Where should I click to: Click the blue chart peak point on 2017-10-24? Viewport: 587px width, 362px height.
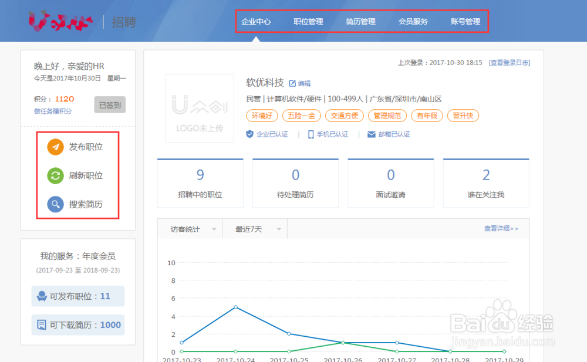[235, 307]
